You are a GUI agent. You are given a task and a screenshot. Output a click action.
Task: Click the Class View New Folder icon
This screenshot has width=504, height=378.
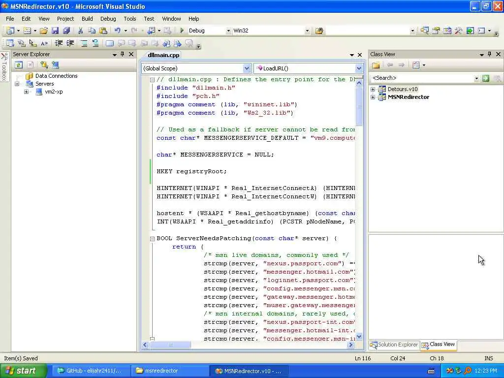coord(376,65)
